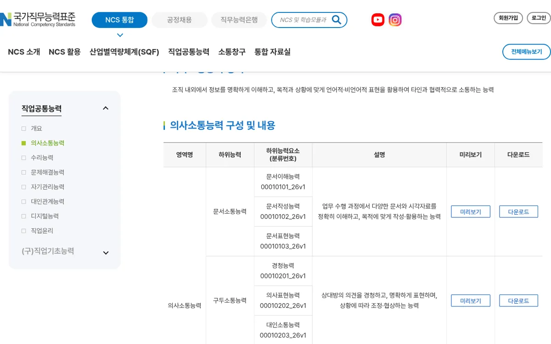Switch to the 공정채용 tab
Image resolution: width=551 pixels, height=344 pixels.
click(x=180, y=20)
